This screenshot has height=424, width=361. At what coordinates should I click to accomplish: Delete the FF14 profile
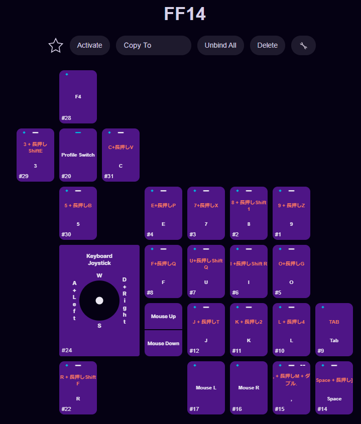click(x=268, y=46)
